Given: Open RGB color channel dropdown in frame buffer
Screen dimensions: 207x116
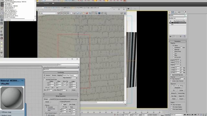Looking at the screenshot, I should (47, 13).
